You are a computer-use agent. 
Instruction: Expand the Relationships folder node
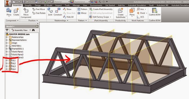pyautogui.click(x=7, y=37)
